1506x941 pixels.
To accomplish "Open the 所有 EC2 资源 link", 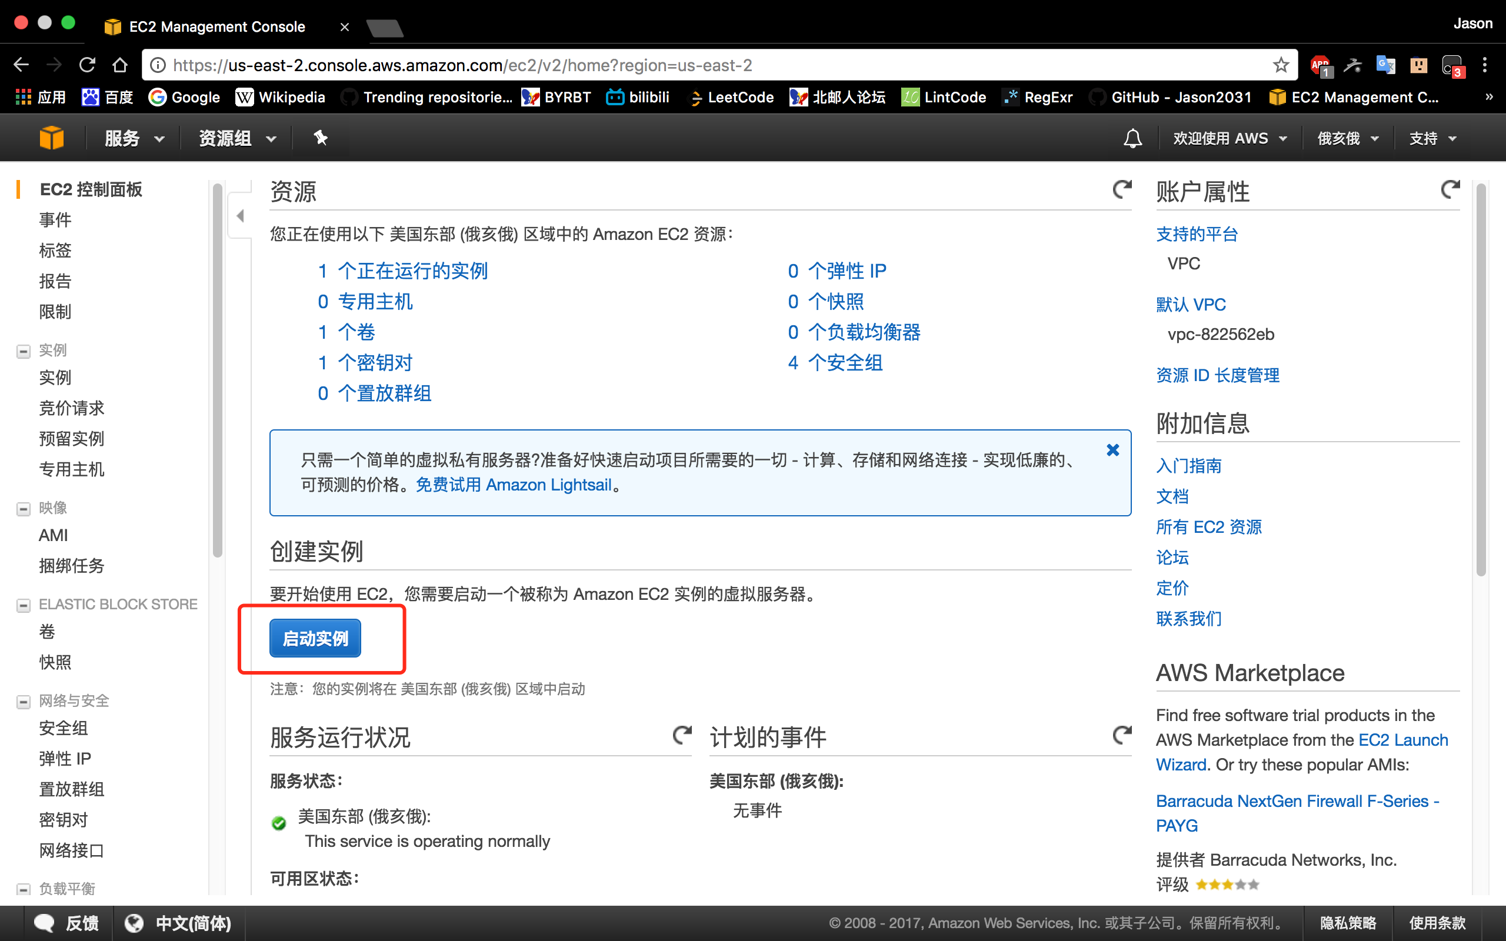I will [x=1208, y=526].
